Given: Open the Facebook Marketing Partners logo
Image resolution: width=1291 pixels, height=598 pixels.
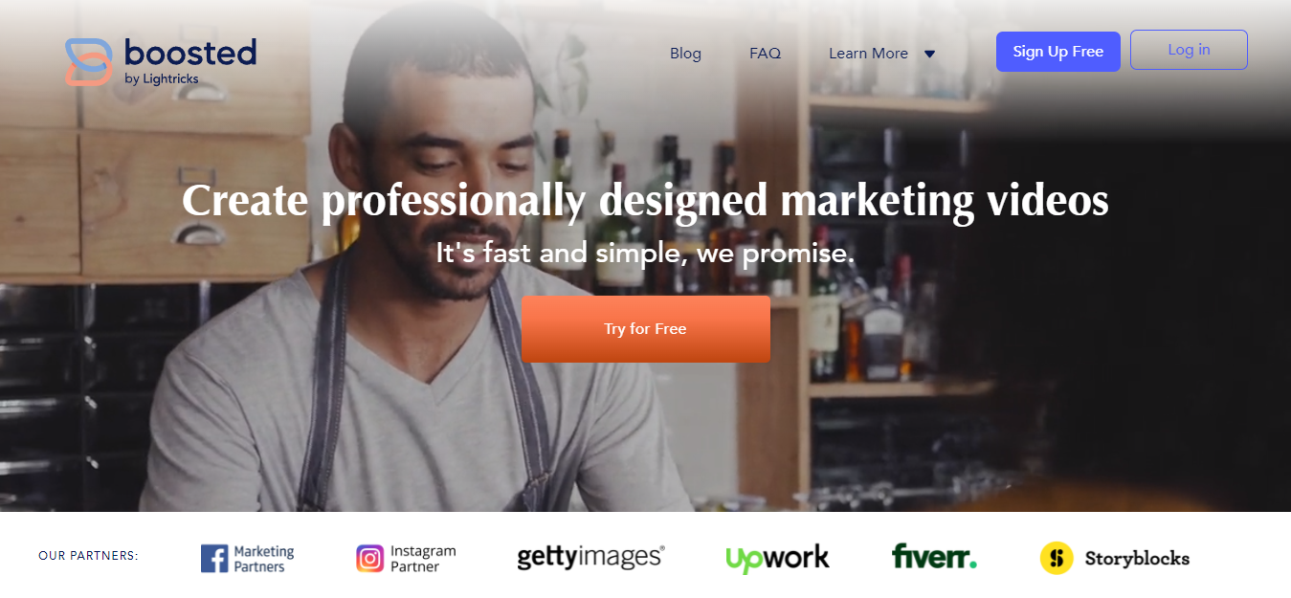Looking at the screenshot, I should pos(247,559).
